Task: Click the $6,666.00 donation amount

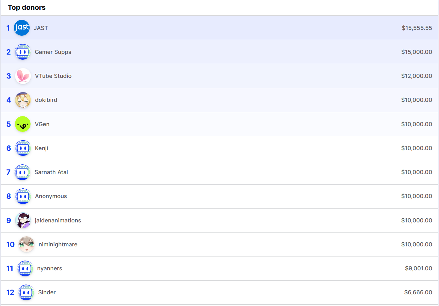Action: click(418, 292)
